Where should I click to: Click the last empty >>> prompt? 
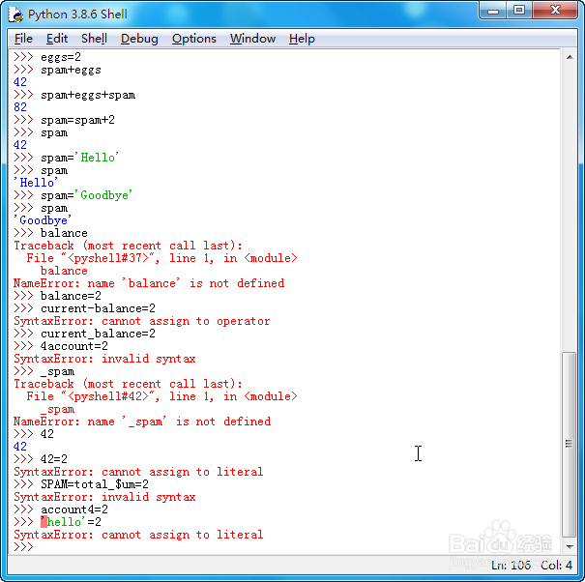click(23, 547)
